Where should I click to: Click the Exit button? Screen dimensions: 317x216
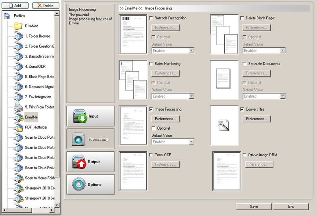click(291, 206)
